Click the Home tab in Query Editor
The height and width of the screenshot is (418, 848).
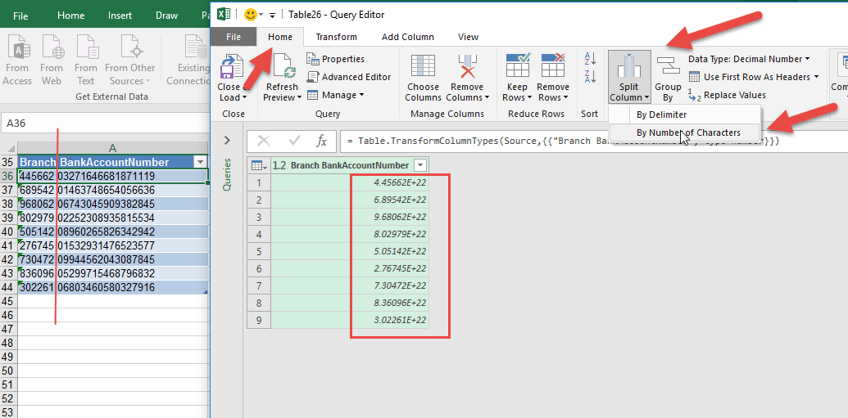280,37
